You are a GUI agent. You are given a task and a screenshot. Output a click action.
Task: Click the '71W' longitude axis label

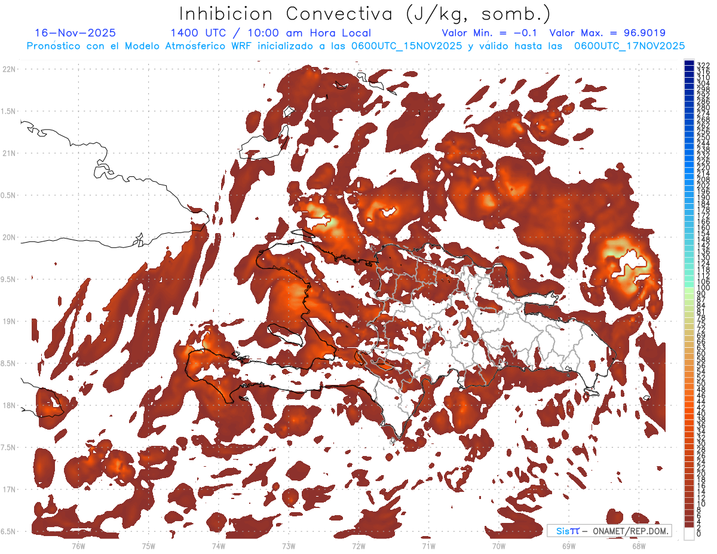click(428, 546)
